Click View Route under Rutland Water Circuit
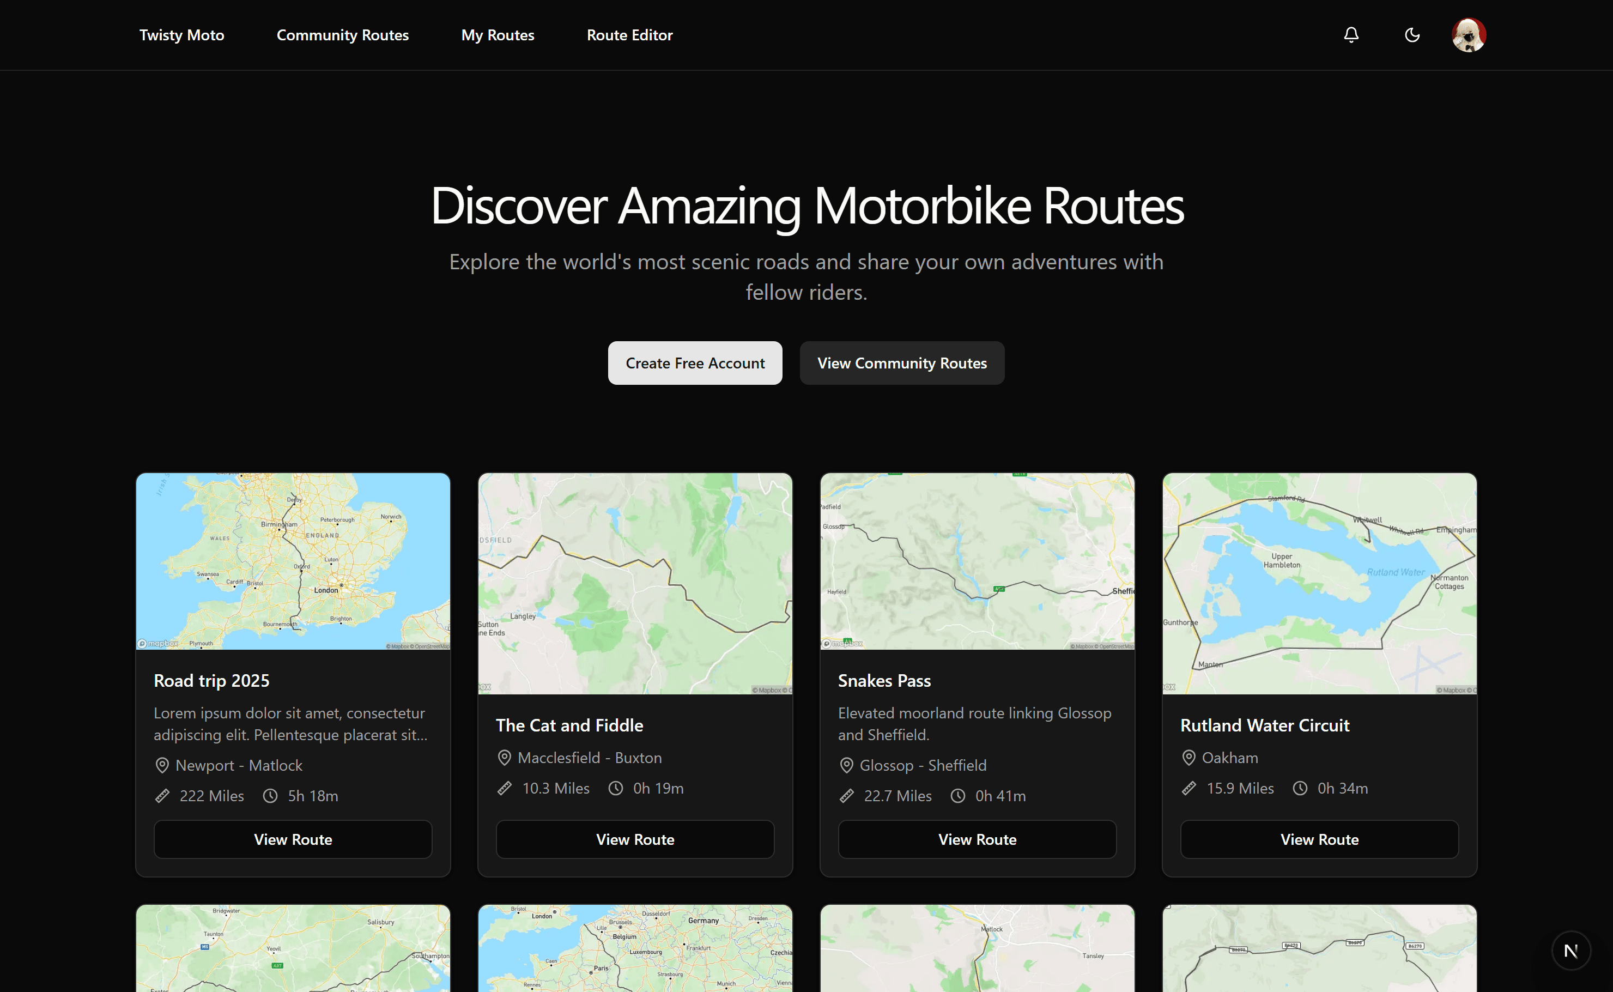1613x992 pixels. [1319, 839]
